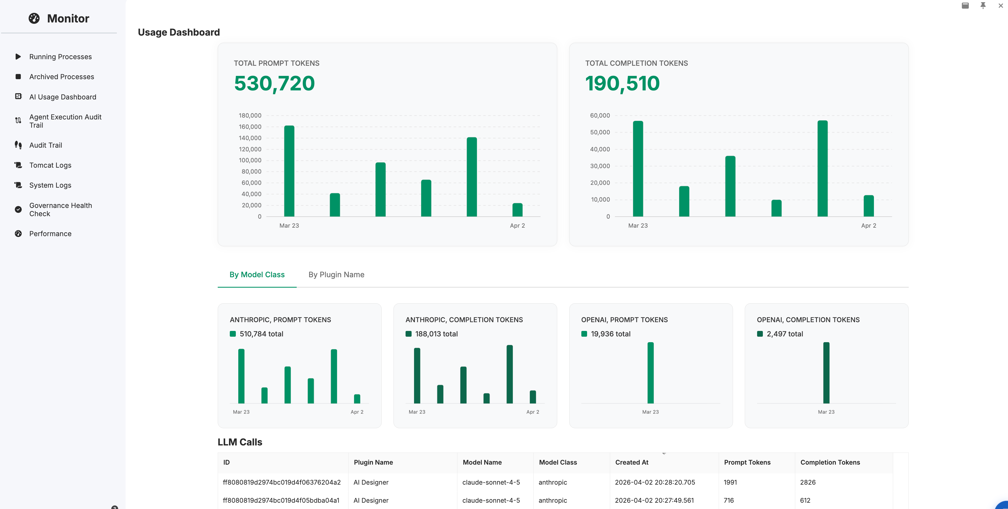The height and width of the screenshot is (509, 1008).
Task: Toggle the Anthropic prompt tokens legend swatch
Action: pyautogui.click(x=233, y=334)
